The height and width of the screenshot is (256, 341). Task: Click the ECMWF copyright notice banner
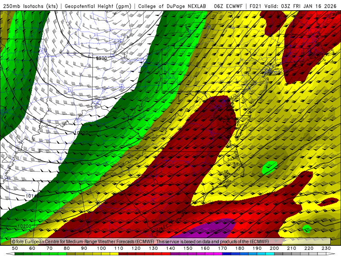pos(171,241)
